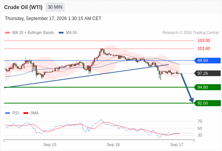Image resolution: width=222 pixels, height=151 pixels.
Task: Click the RSI 30 level label
Action: pyautogui.click(x=200, y=135)
